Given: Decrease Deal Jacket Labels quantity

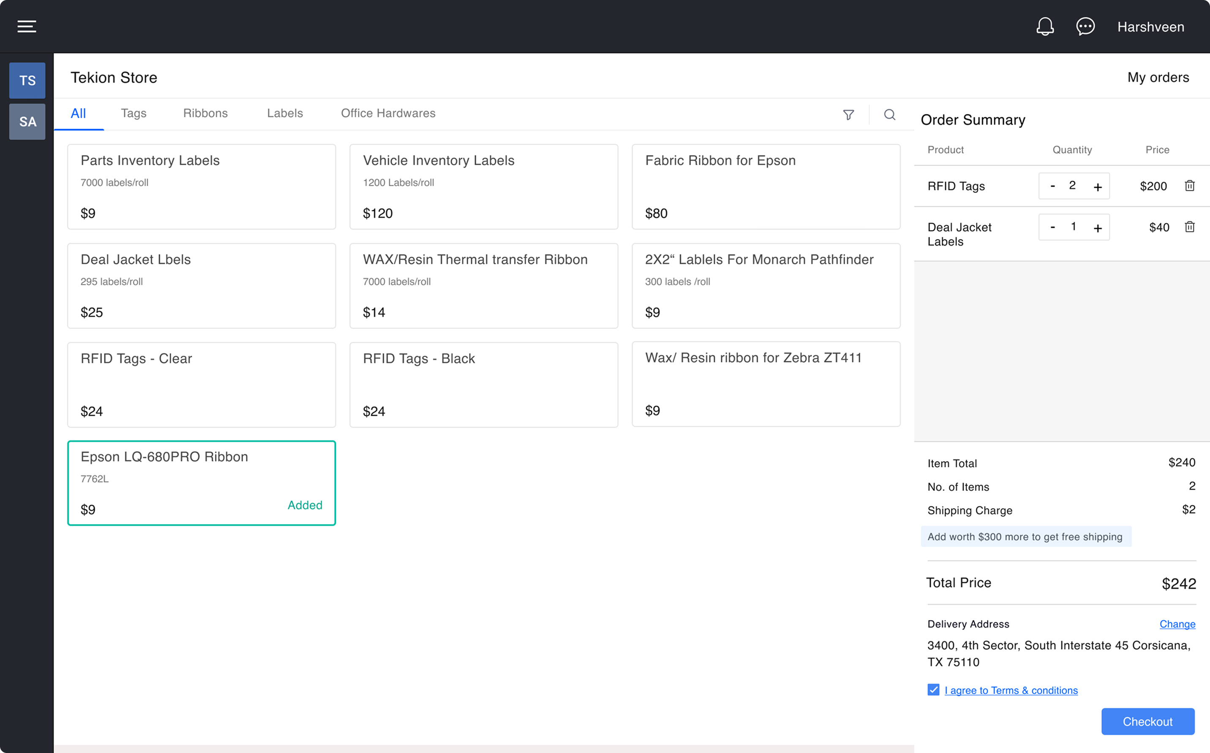Looking at the screenshot, I should click(1052, 227).
